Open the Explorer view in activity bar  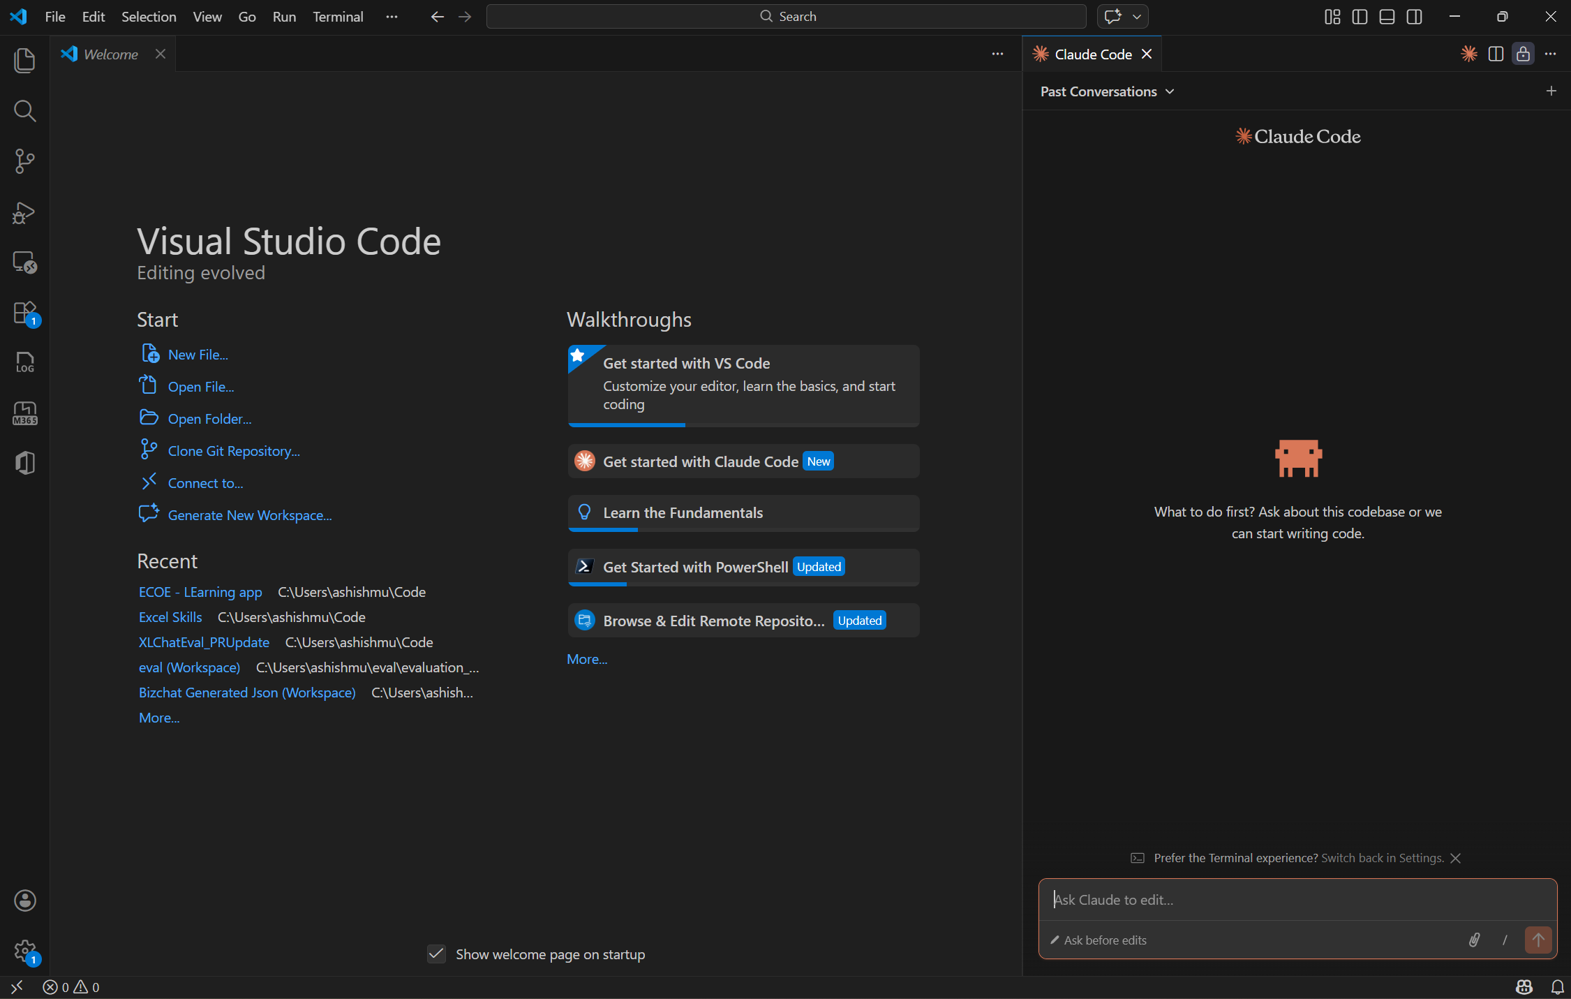[x=24, y=60]
